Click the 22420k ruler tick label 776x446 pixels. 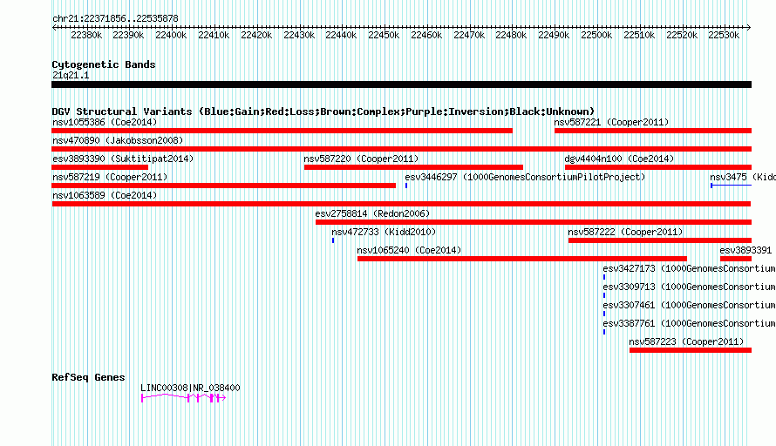[x=256, y=35]
